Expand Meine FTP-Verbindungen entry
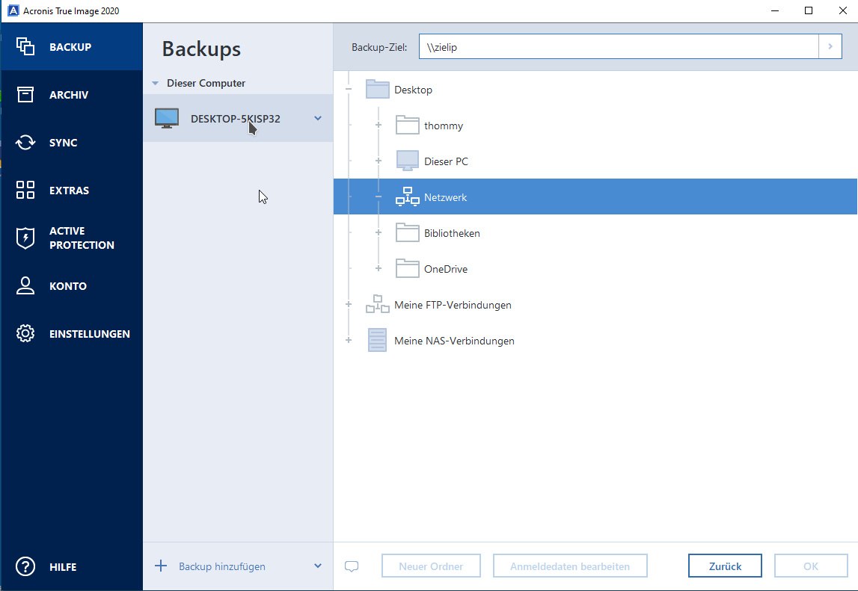The image size is (858, 591). [349, 305]
